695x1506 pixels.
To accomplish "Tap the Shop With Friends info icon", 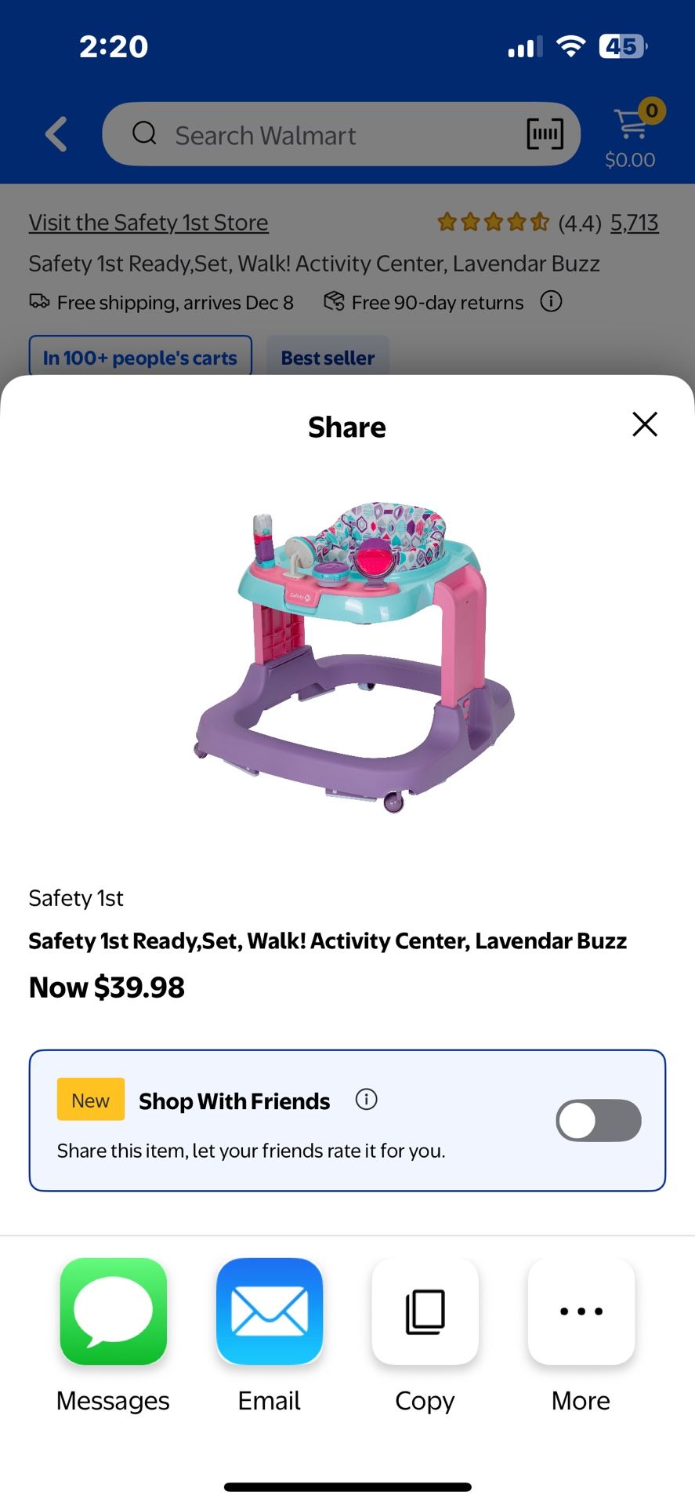I will pos(366,1100).
